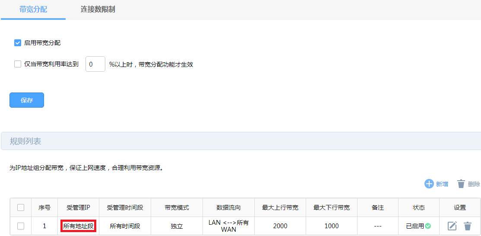The width and height of the screenshot is (481, 236).
Task: Select the checkbox for rule row 1
Action: click(x=21, y=226)
